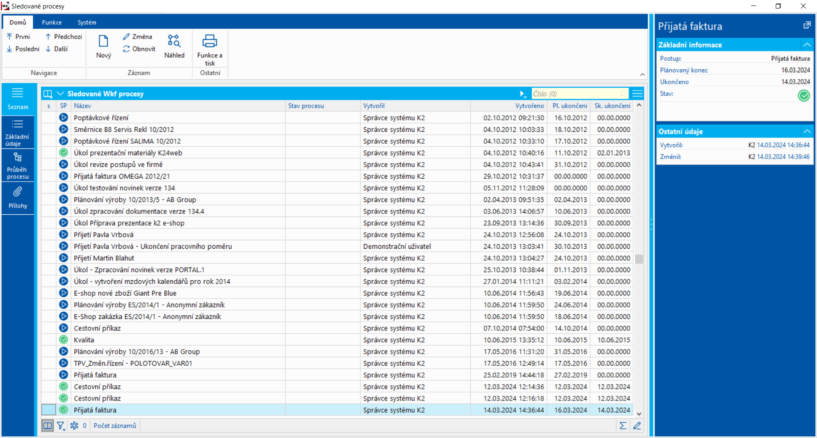The width and height of the screenshot is (817, 438).
Task: Open the Náhled preview icon
Action: click(x=174, y=41)
